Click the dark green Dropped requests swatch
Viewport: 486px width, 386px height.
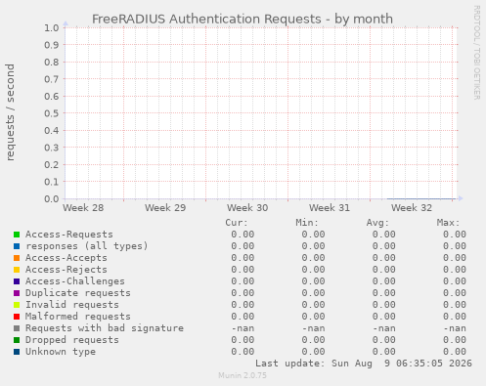click(17, 340)
